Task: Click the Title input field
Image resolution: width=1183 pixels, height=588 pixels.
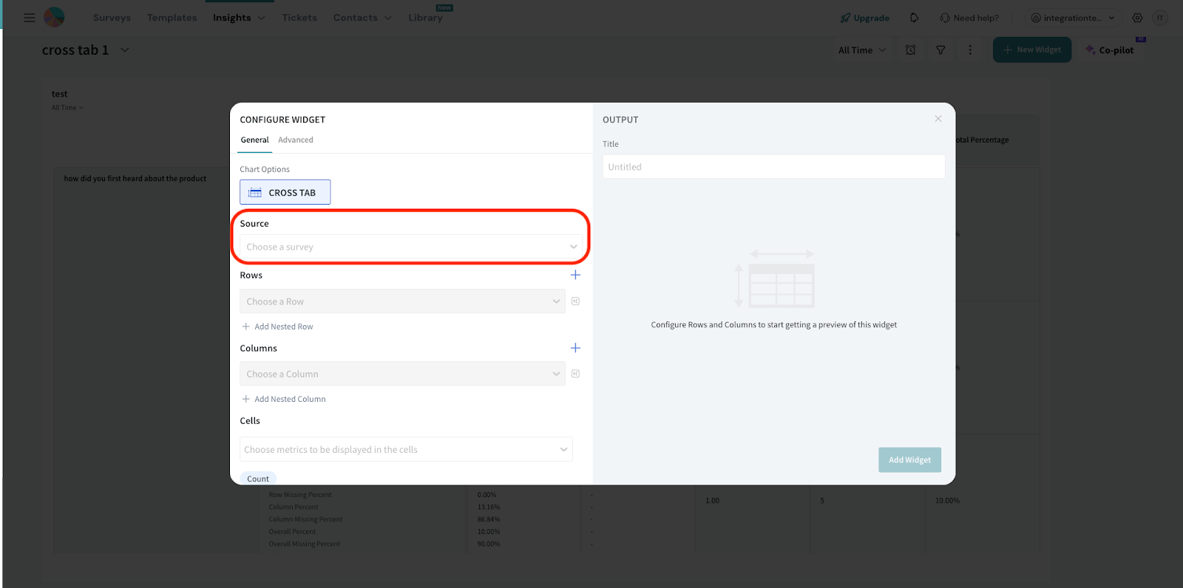Action: (x=773, y=167)
